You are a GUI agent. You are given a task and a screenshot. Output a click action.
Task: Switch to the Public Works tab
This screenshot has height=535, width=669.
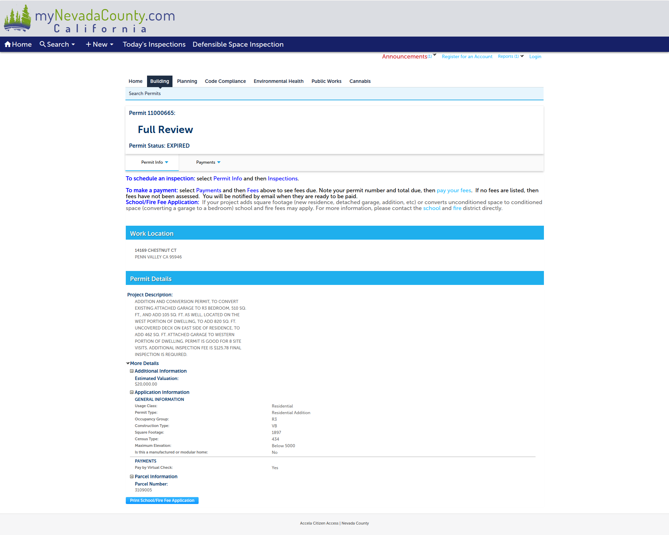[x=326, y=81]
